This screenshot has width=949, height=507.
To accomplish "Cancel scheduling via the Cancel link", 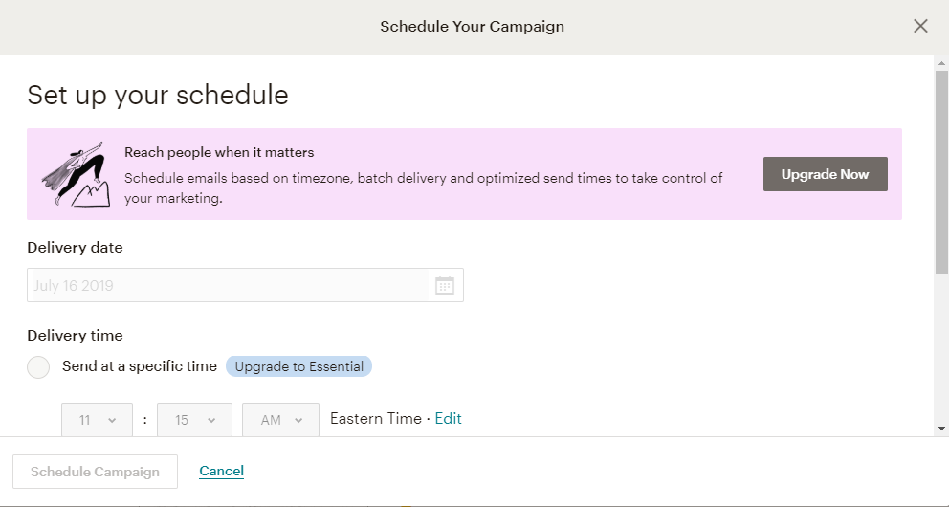I will click(x=221, y=471).
